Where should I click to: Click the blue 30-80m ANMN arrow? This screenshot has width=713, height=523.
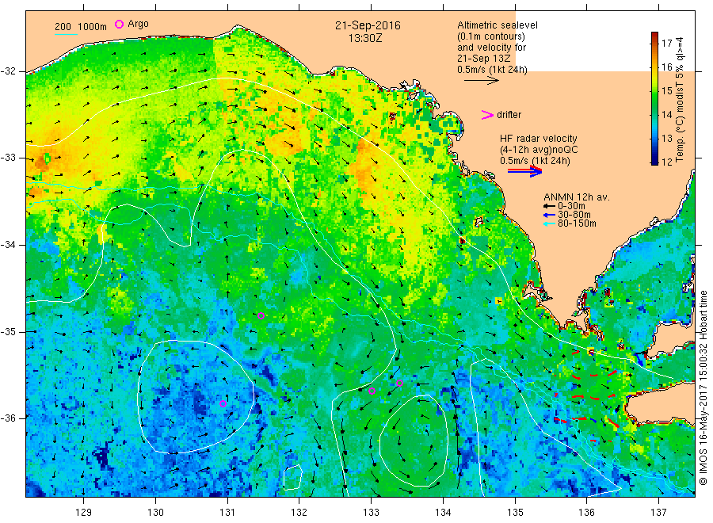click(549, 215)
